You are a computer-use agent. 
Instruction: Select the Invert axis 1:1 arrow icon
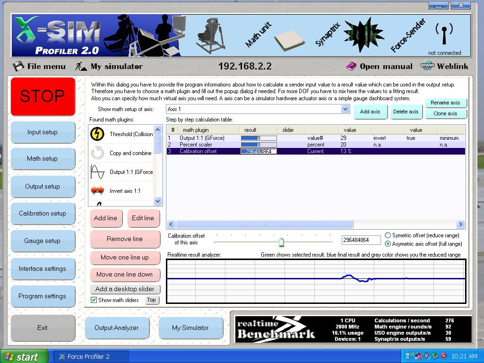pos(97,190)
